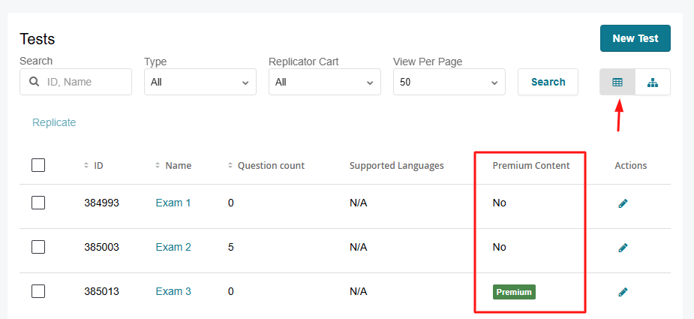This screenshot has height=319, width=694.
Task: Click the Replicate link
Action: tap(54, 122)
